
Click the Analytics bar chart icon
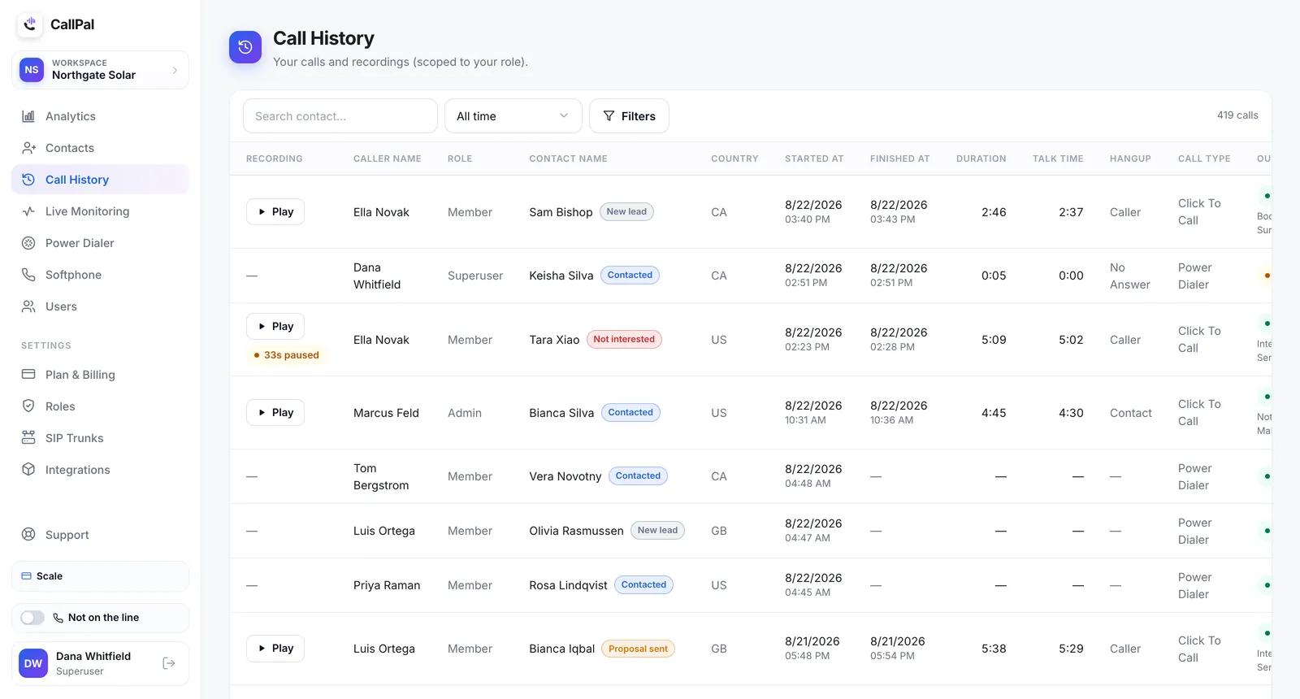[28, 116]
